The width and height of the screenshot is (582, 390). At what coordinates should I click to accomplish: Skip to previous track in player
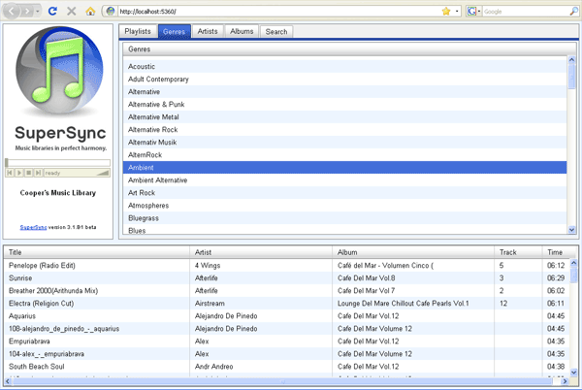[10, 173]
